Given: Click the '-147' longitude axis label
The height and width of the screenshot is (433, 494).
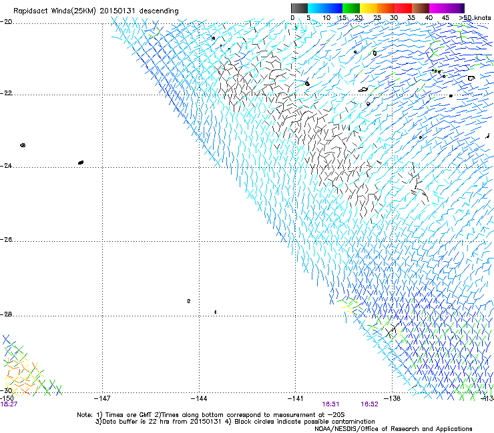Looking at the screenshot, I should point(102,398).
